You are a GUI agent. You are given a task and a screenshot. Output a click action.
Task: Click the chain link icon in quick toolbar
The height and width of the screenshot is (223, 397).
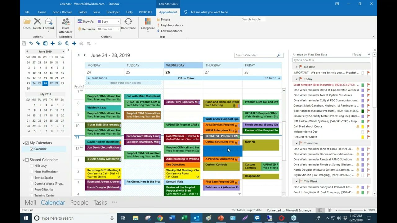[x=38, y=43]
